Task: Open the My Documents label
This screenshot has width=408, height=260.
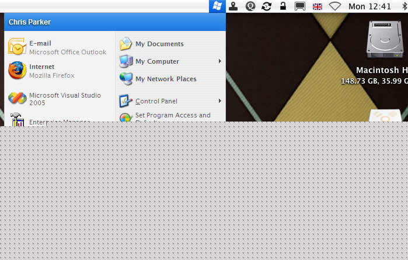Action: pos(159,44)
